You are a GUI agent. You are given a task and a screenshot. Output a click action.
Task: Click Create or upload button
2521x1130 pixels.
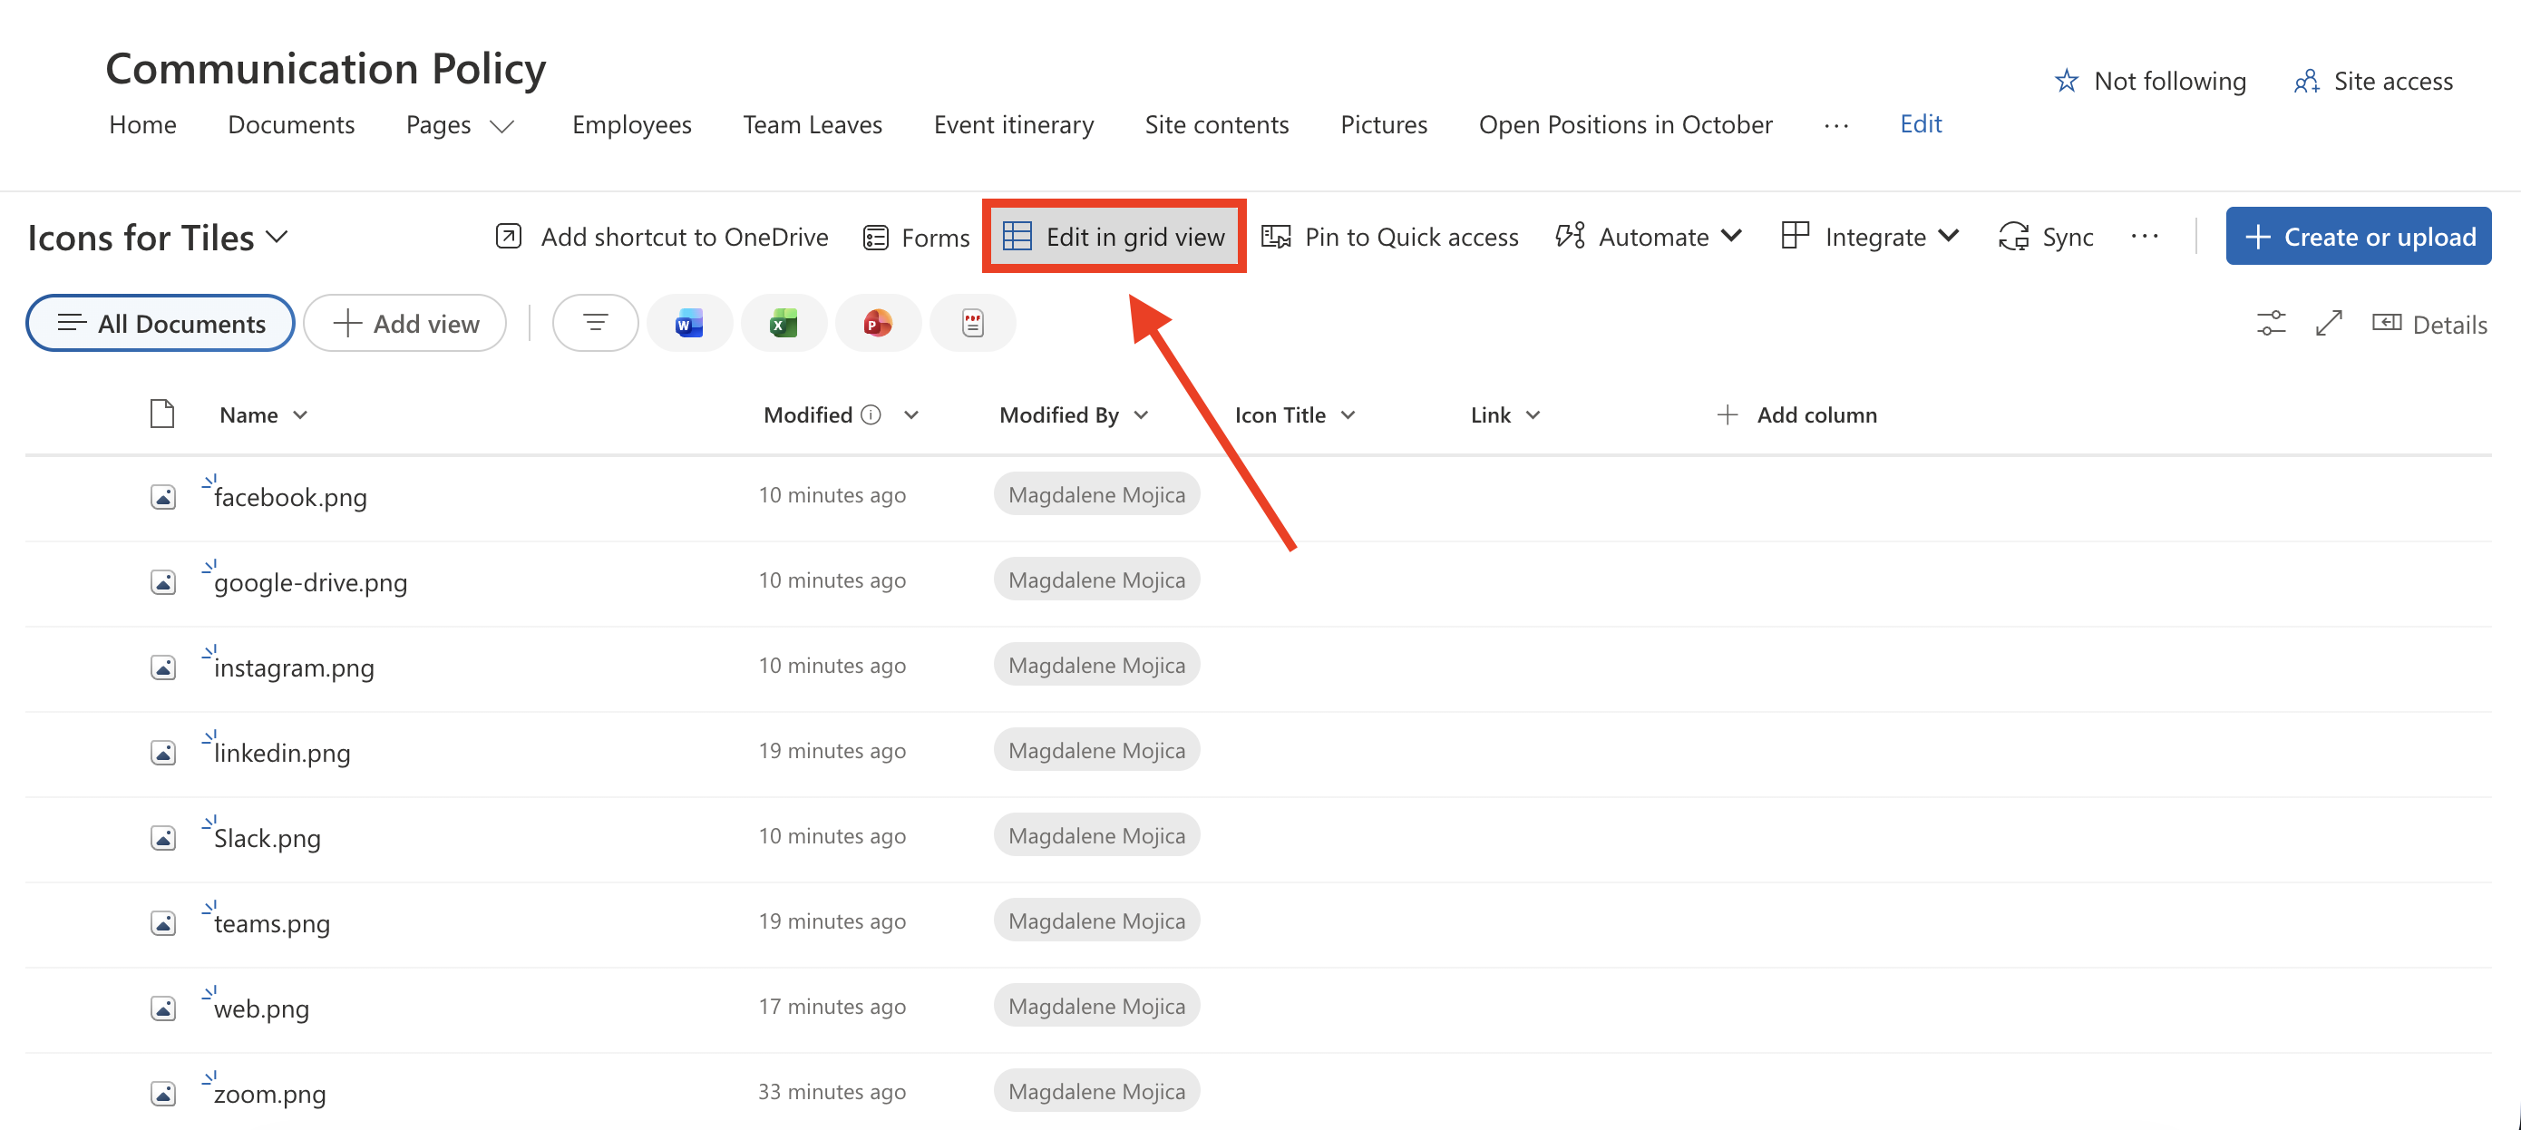click(2358, 237)
